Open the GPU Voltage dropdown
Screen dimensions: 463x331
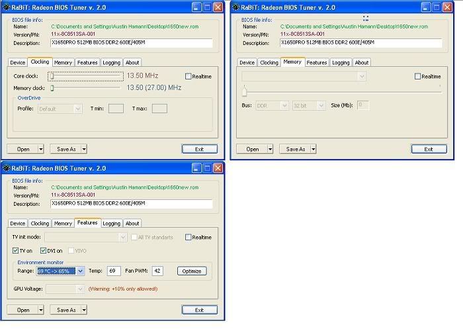tap(80, 289)
